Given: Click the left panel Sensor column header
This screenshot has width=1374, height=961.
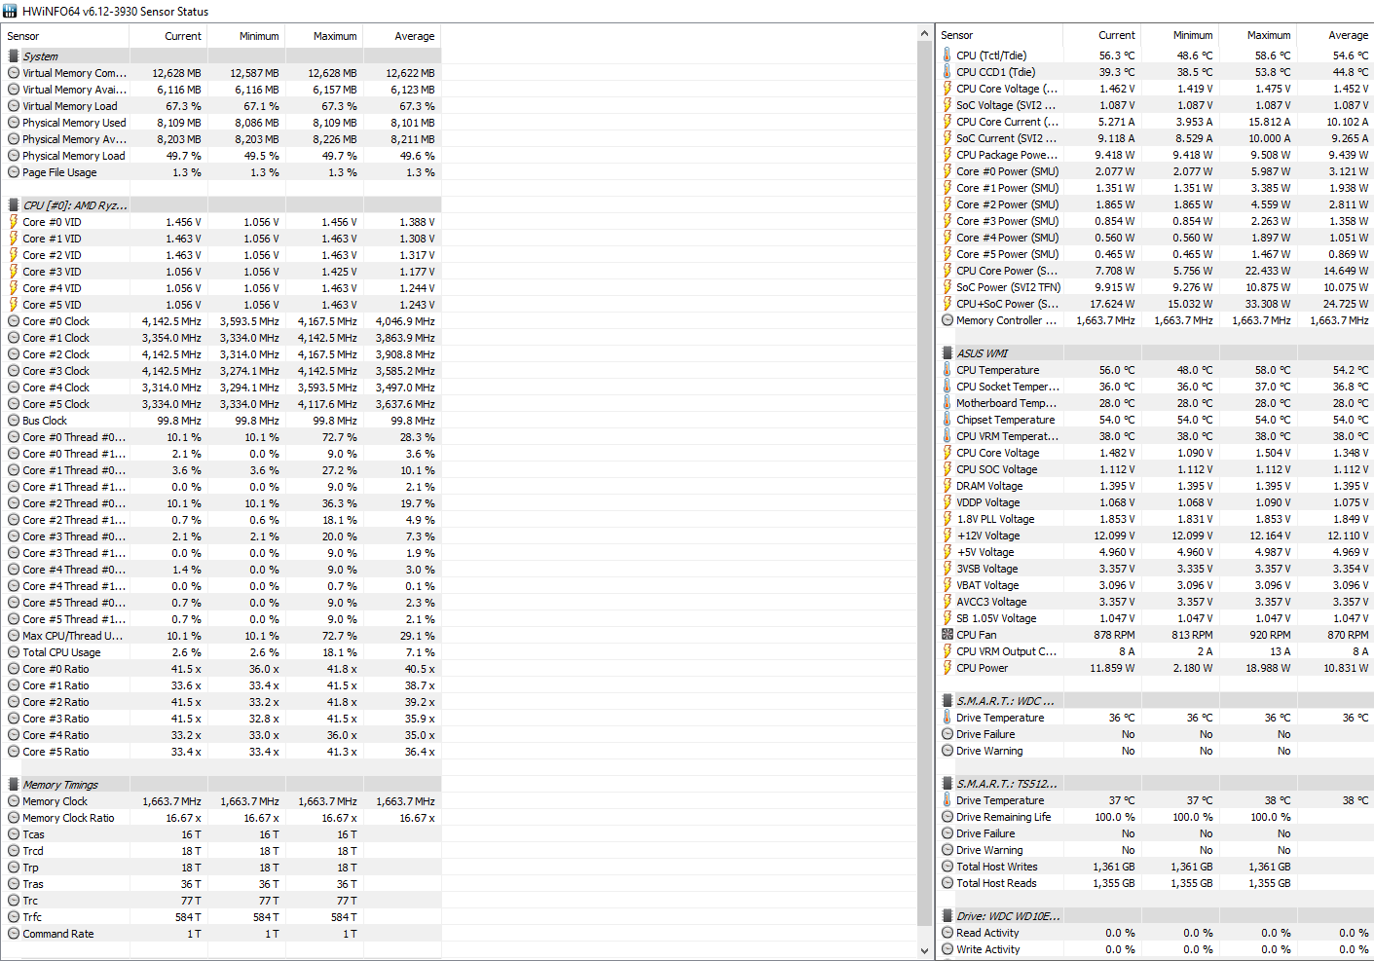Looking at the screenshot, I should pos(23,36).
